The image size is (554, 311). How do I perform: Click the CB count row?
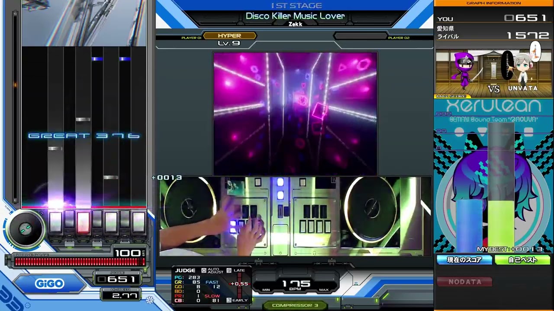coord(187,301)
